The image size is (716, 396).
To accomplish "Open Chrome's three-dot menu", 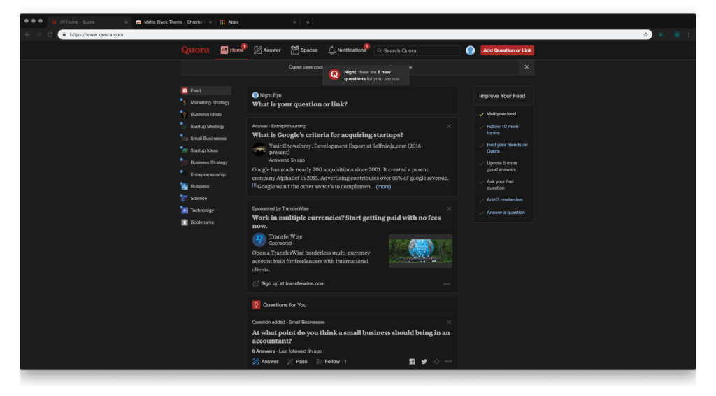I will point(689,35).
